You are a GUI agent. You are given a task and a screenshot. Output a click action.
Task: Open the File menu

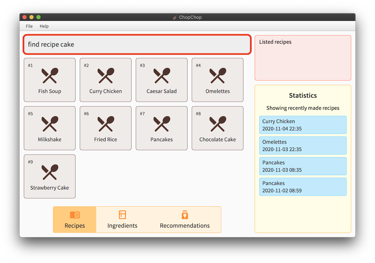pyautogui.click(x=29, y=26)
